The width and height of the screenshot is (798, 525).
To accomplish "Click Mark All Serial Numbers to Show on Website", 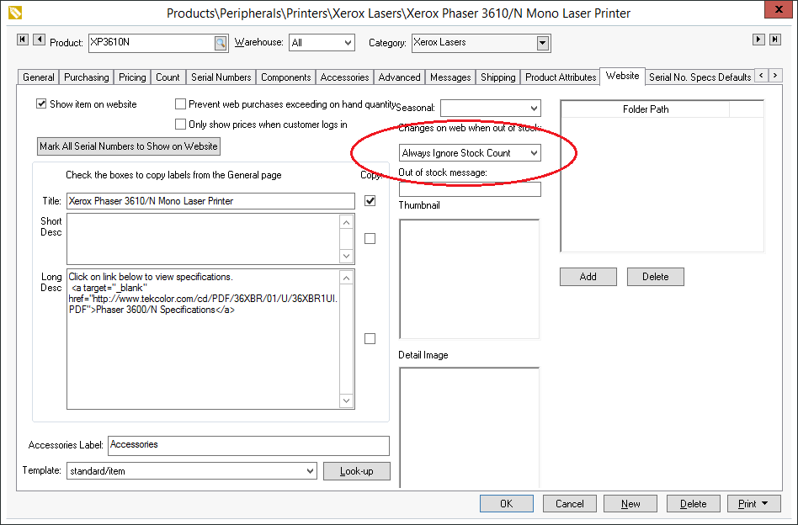I will click(129, 146).
